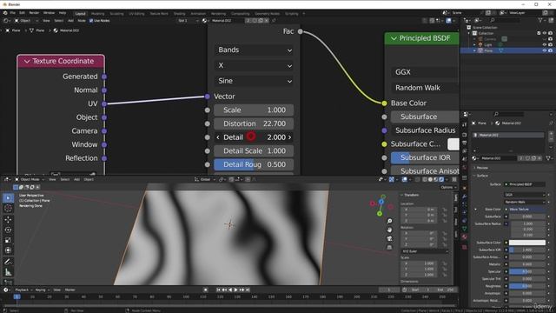556x313 pixels.
Task: Open the Bands wave type dropdown
Action: (254, 50)
